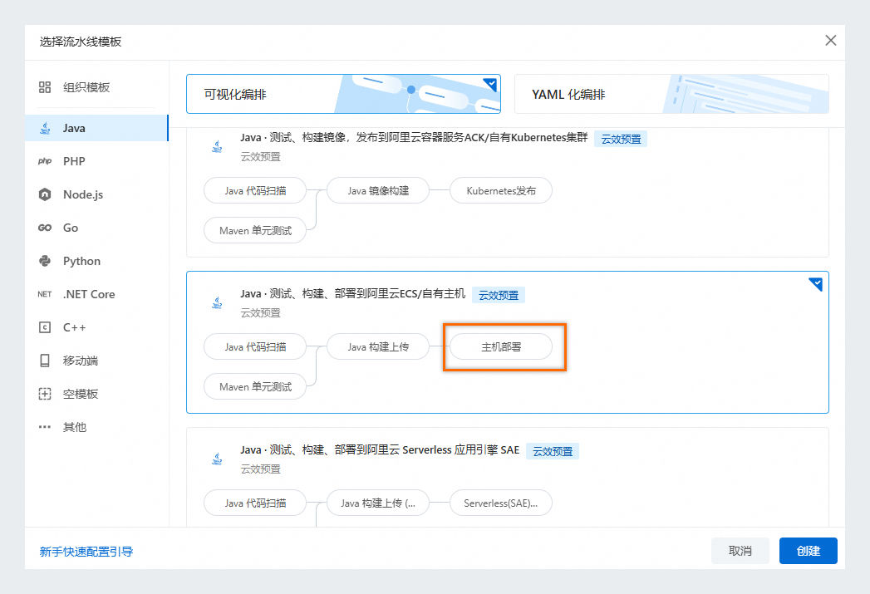This screenshot has width=870, height=594.
Task: Close the 选择流水线模板 dialog
Action: tap(831, 41)
